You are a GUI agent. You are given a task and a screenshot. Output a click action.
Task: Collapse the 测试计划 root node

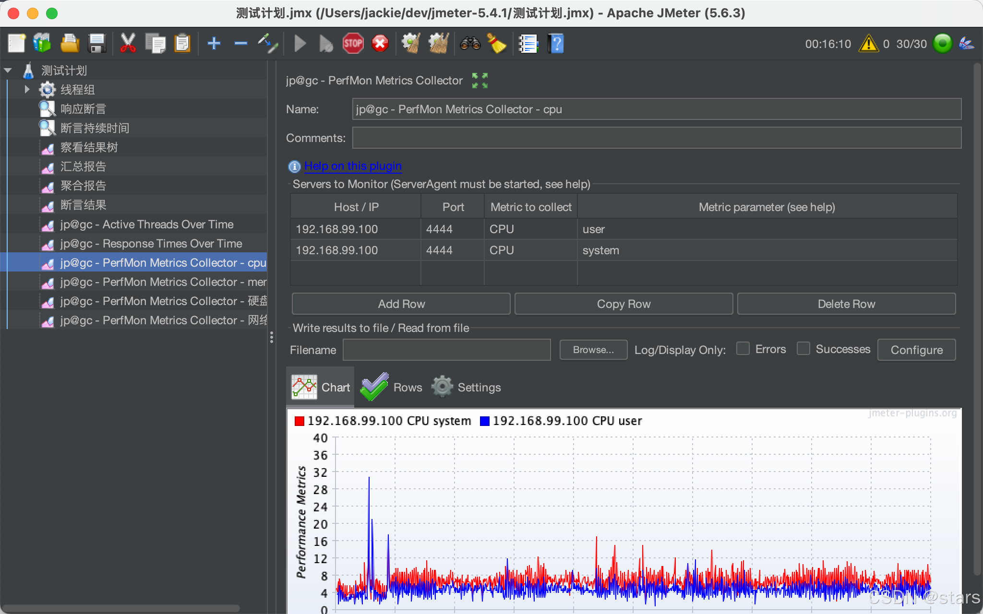[8, 71]
